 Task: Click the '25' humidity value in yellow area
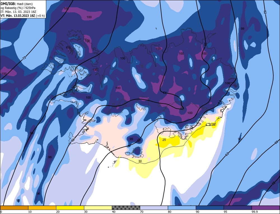[x=164, y=140]
